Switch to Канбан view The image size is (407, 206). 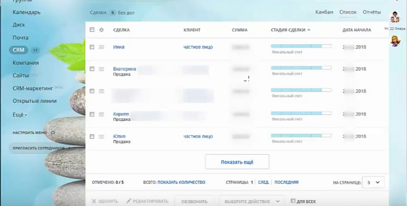click(x=324, y=12)
